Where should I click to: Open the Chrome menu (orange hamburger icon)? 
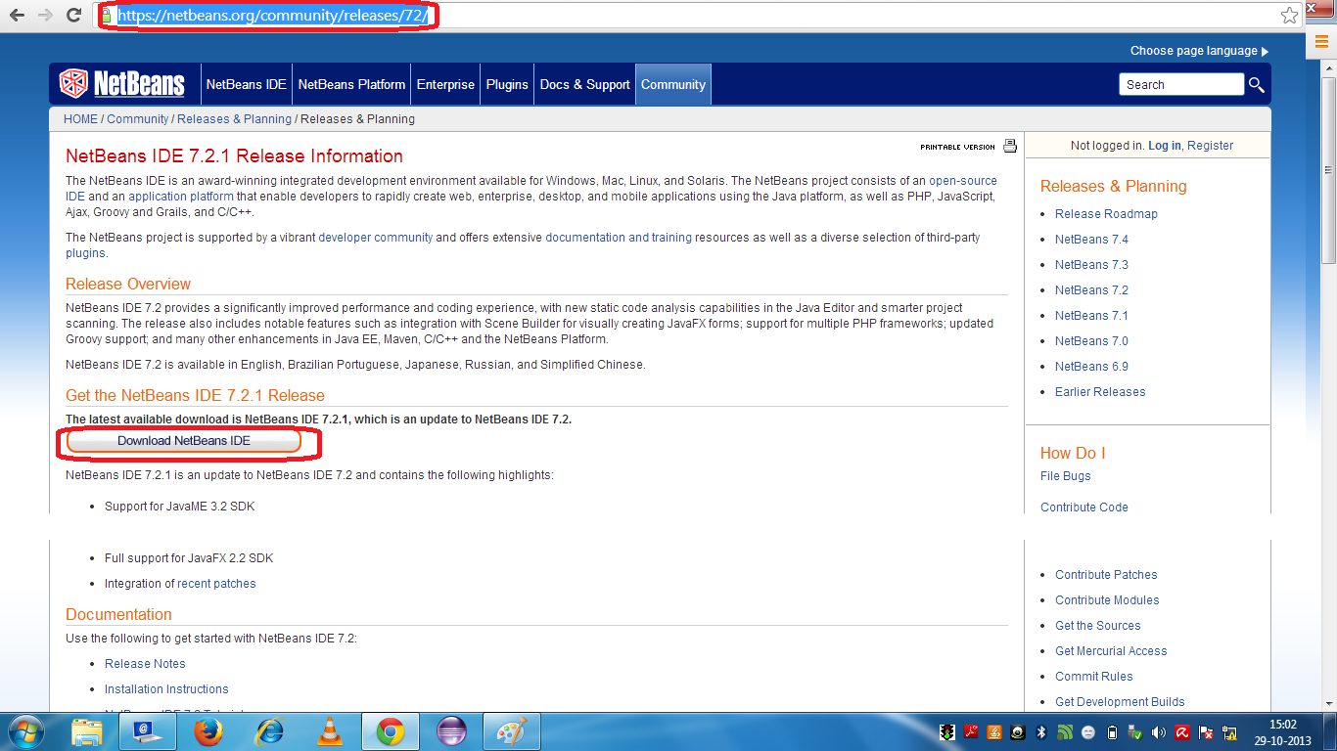coord(1321,41)
